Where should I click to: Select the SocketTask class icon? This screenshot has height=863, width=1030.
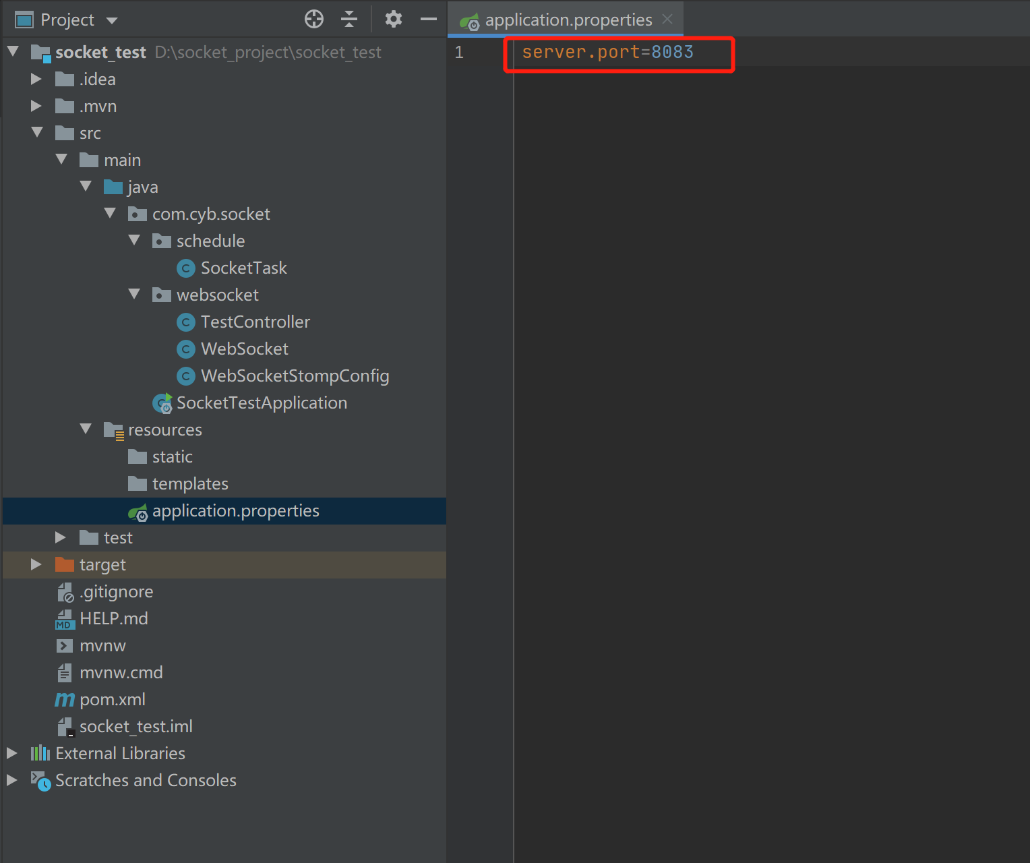185,268
